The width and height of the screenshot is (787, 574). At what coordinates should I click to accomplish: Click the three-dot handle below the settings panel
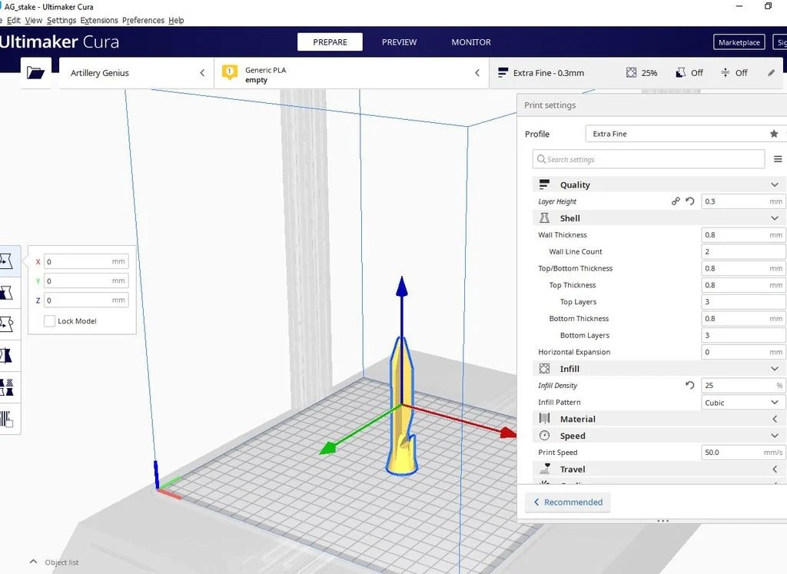[x=662, y=521]
